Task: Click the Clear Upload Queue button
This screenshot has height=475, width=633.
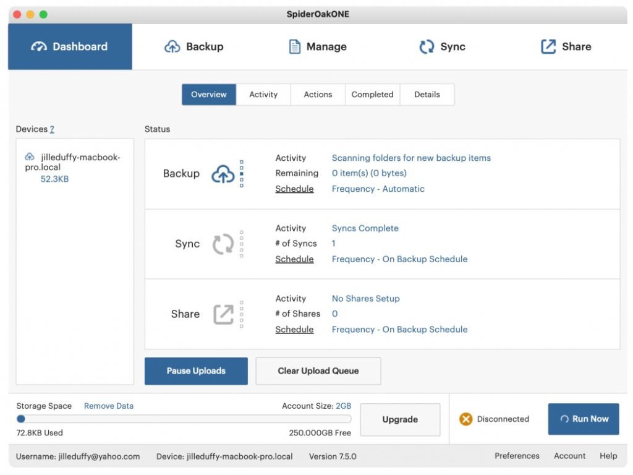Action: 318,371
